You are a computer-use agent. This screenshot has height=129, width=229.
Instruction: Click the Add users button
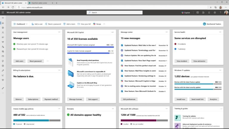pos(19,61)
